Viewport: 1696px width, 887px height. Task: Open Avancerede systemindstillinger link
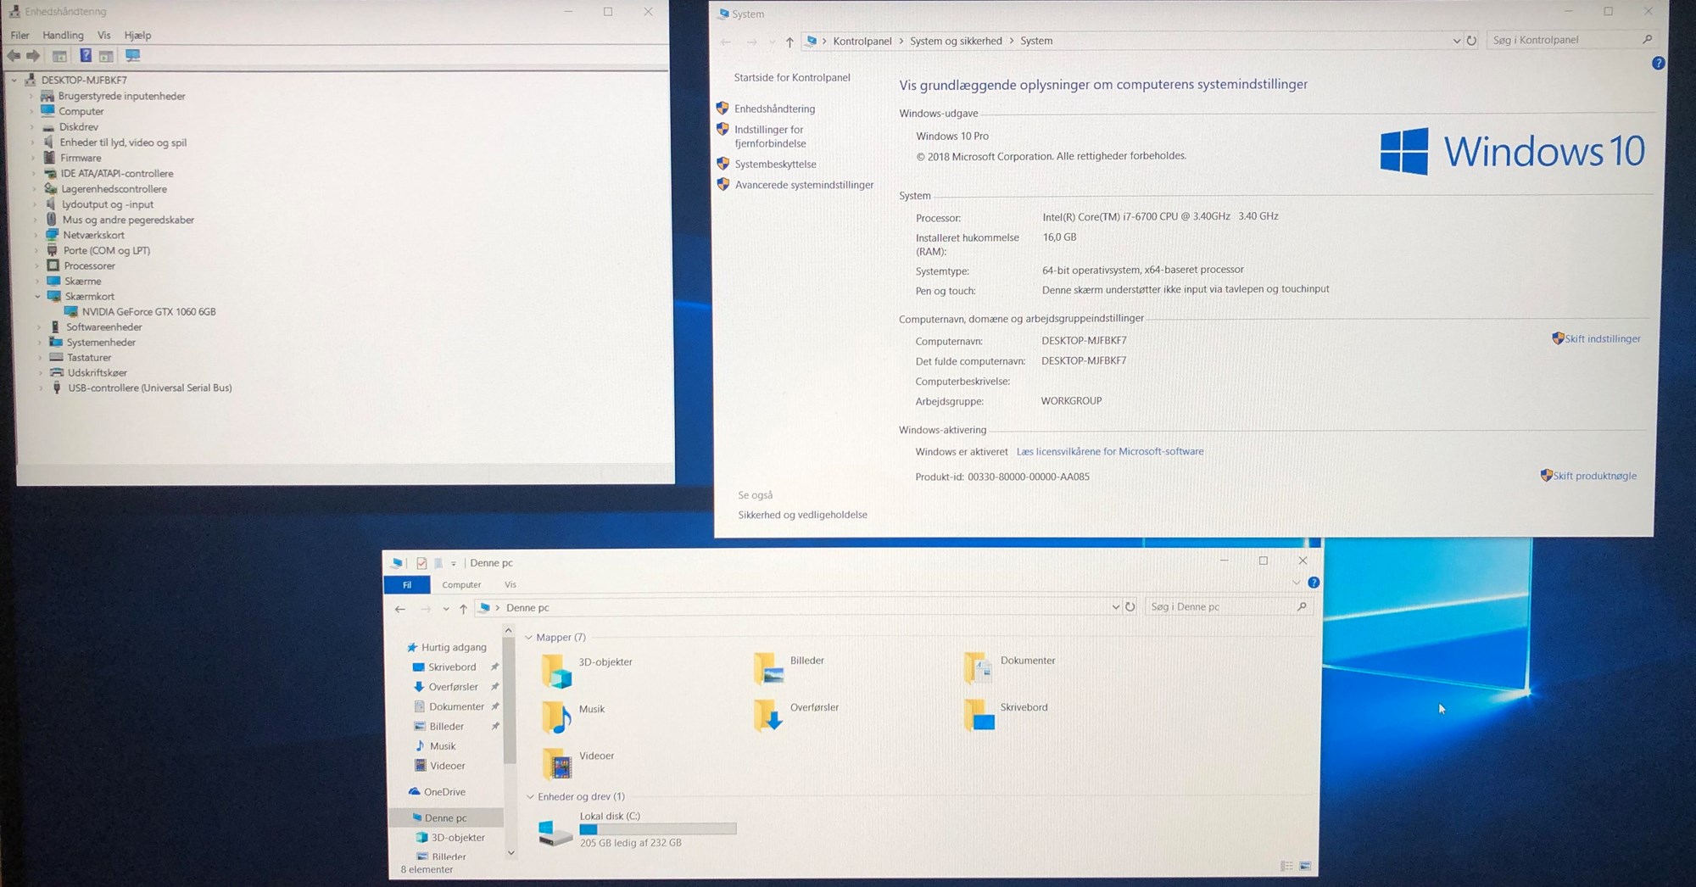pyautogui.click(x=804, y=185)
